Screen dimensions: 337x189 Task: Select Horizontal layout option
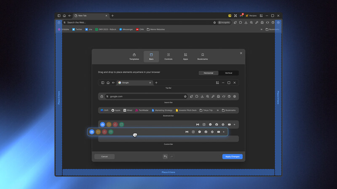(209, 73)
